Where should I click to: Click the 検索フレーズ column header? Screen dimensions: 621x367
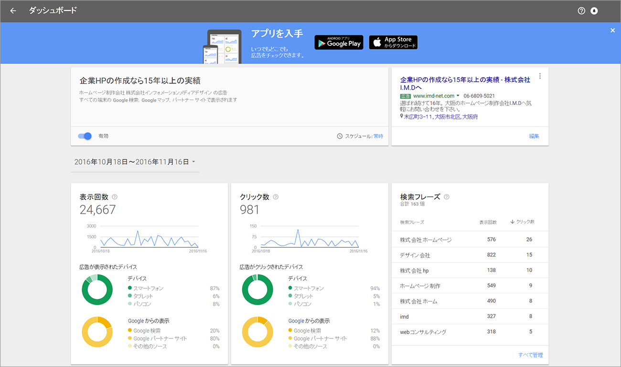(412, 222)
